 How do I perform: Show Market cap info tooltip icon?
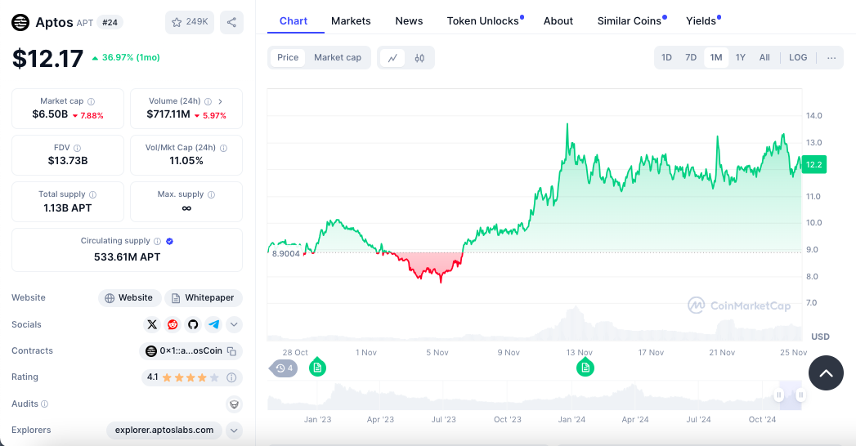[x=92, y=101]
